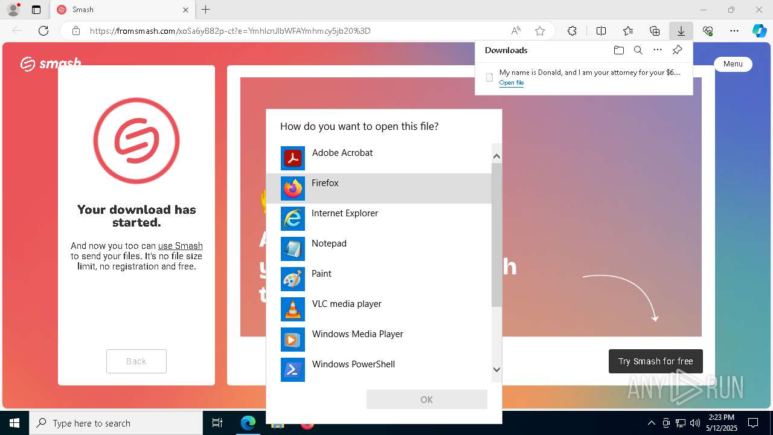The width and height of the screenshot is (773, 435).
Task: Click the Downloads toolbar button
Action: [x=681, y=31]
